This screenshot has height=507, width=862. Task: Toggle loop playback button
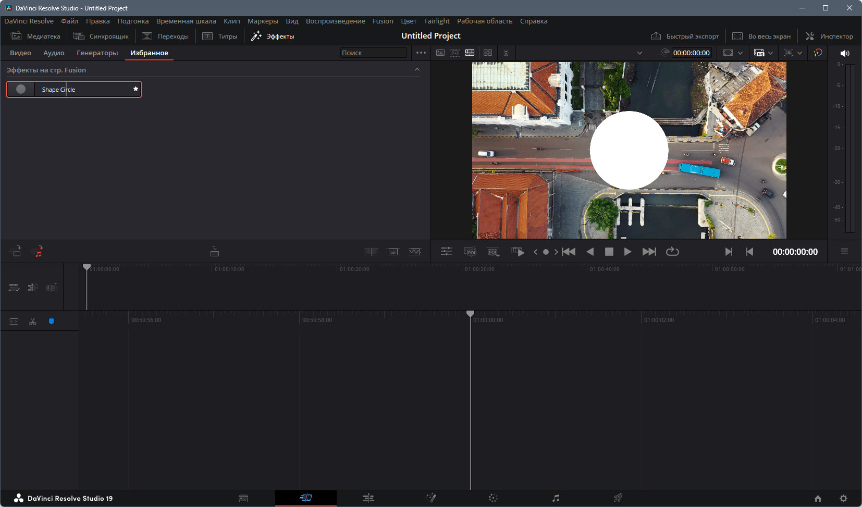(x=672, y=252)
